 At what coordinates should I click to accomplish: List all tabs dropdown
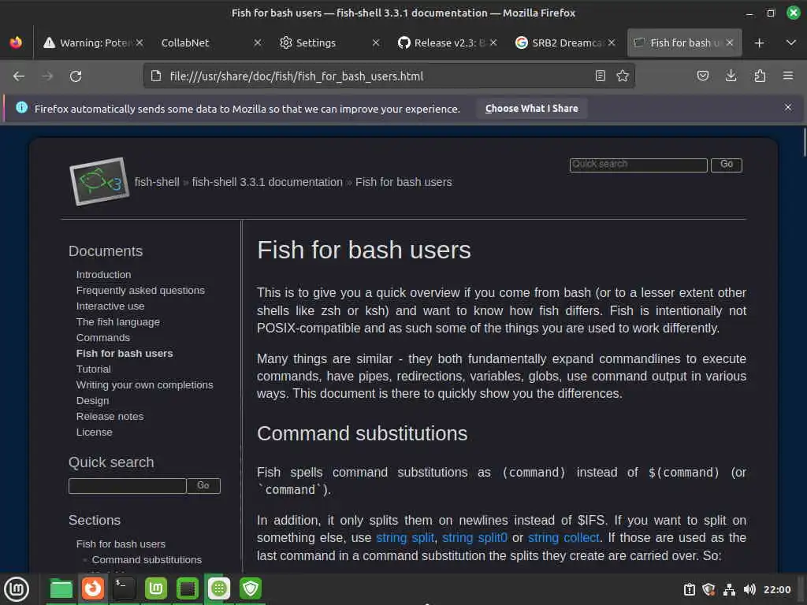(x=791, y=43)
